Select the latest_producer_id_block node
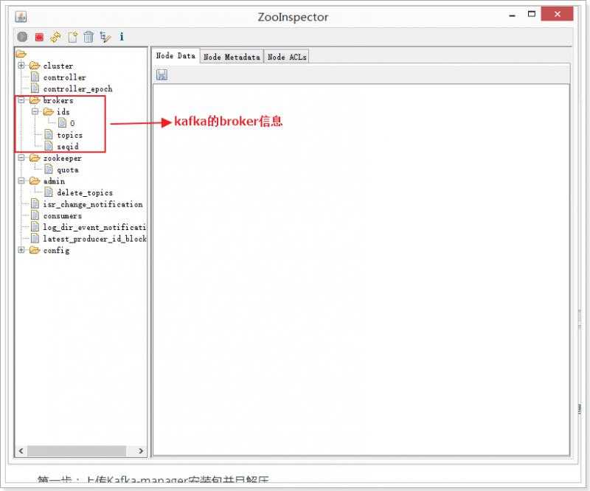The image size is (590, 491). pos(94,239)
